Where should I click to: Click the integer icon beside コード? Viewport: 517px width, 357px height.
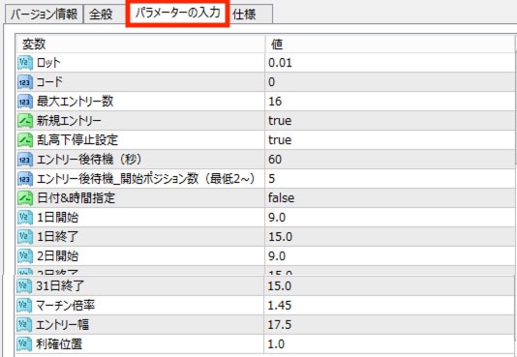pos(25,82)
